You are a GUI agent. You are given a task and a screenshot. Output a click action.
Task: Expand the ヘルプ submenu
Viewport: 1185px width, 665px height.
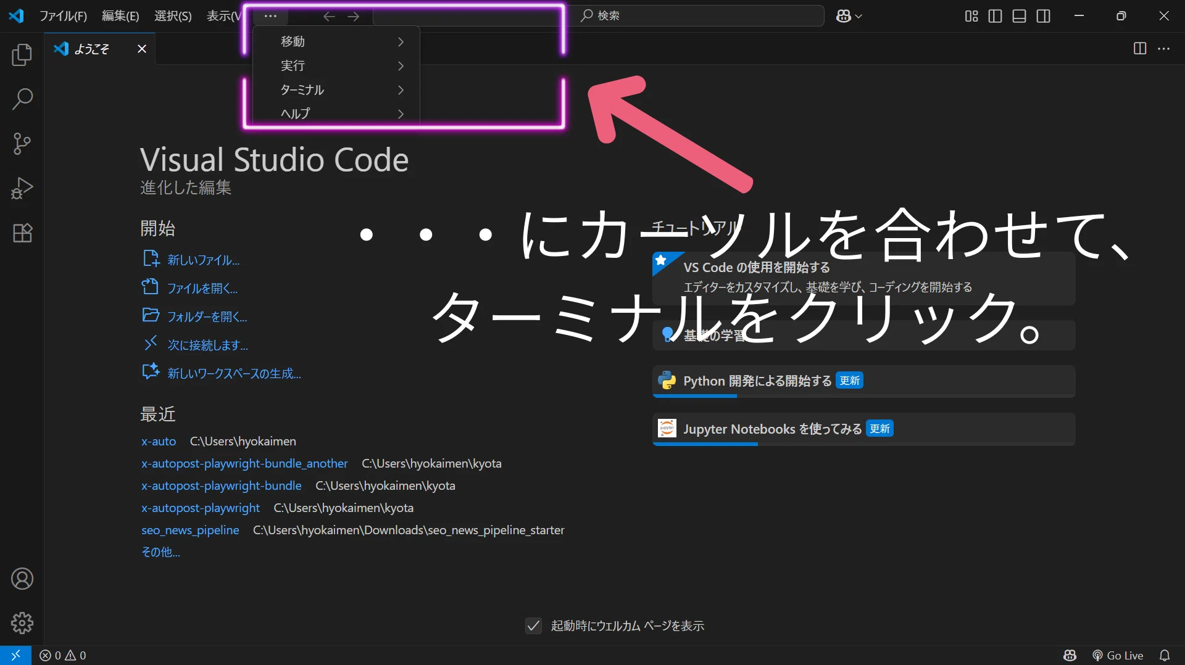336,114
